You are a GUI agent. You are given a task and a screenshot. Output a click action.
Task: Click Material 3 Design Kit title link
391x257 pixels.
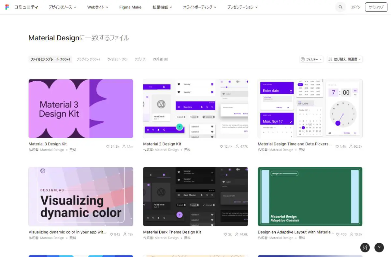point(48,144)
